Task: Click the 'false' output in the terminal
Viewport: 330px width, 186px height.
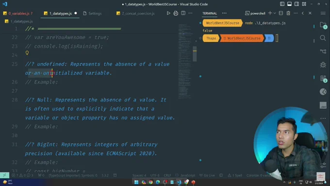Action: coord(207,31)
